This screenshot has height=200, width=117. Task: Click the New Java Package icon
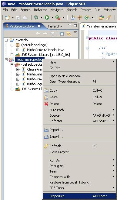80,17
